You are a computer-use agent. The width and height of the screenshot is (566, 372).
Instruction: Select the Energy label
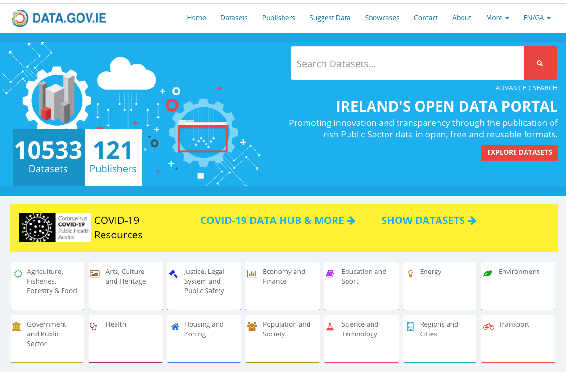(x=431, y=272)
